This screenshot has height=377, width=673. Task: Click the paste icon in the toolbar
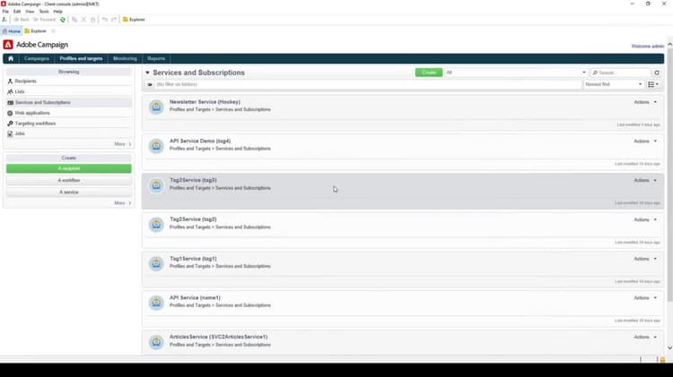[x=92, y=20]
